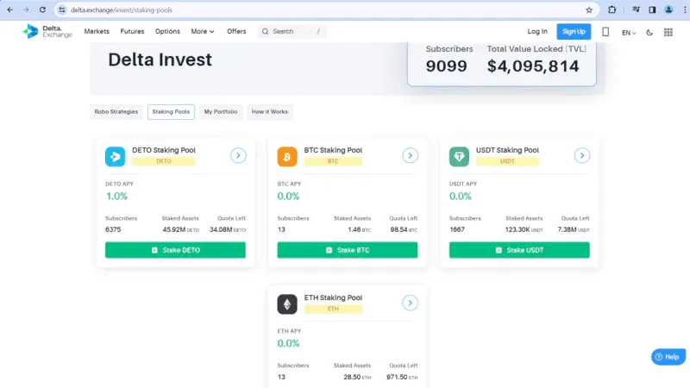Open USDT Staking Pool details arrow
This screenshot has height=388, width=690.
[x=581, y=155]
